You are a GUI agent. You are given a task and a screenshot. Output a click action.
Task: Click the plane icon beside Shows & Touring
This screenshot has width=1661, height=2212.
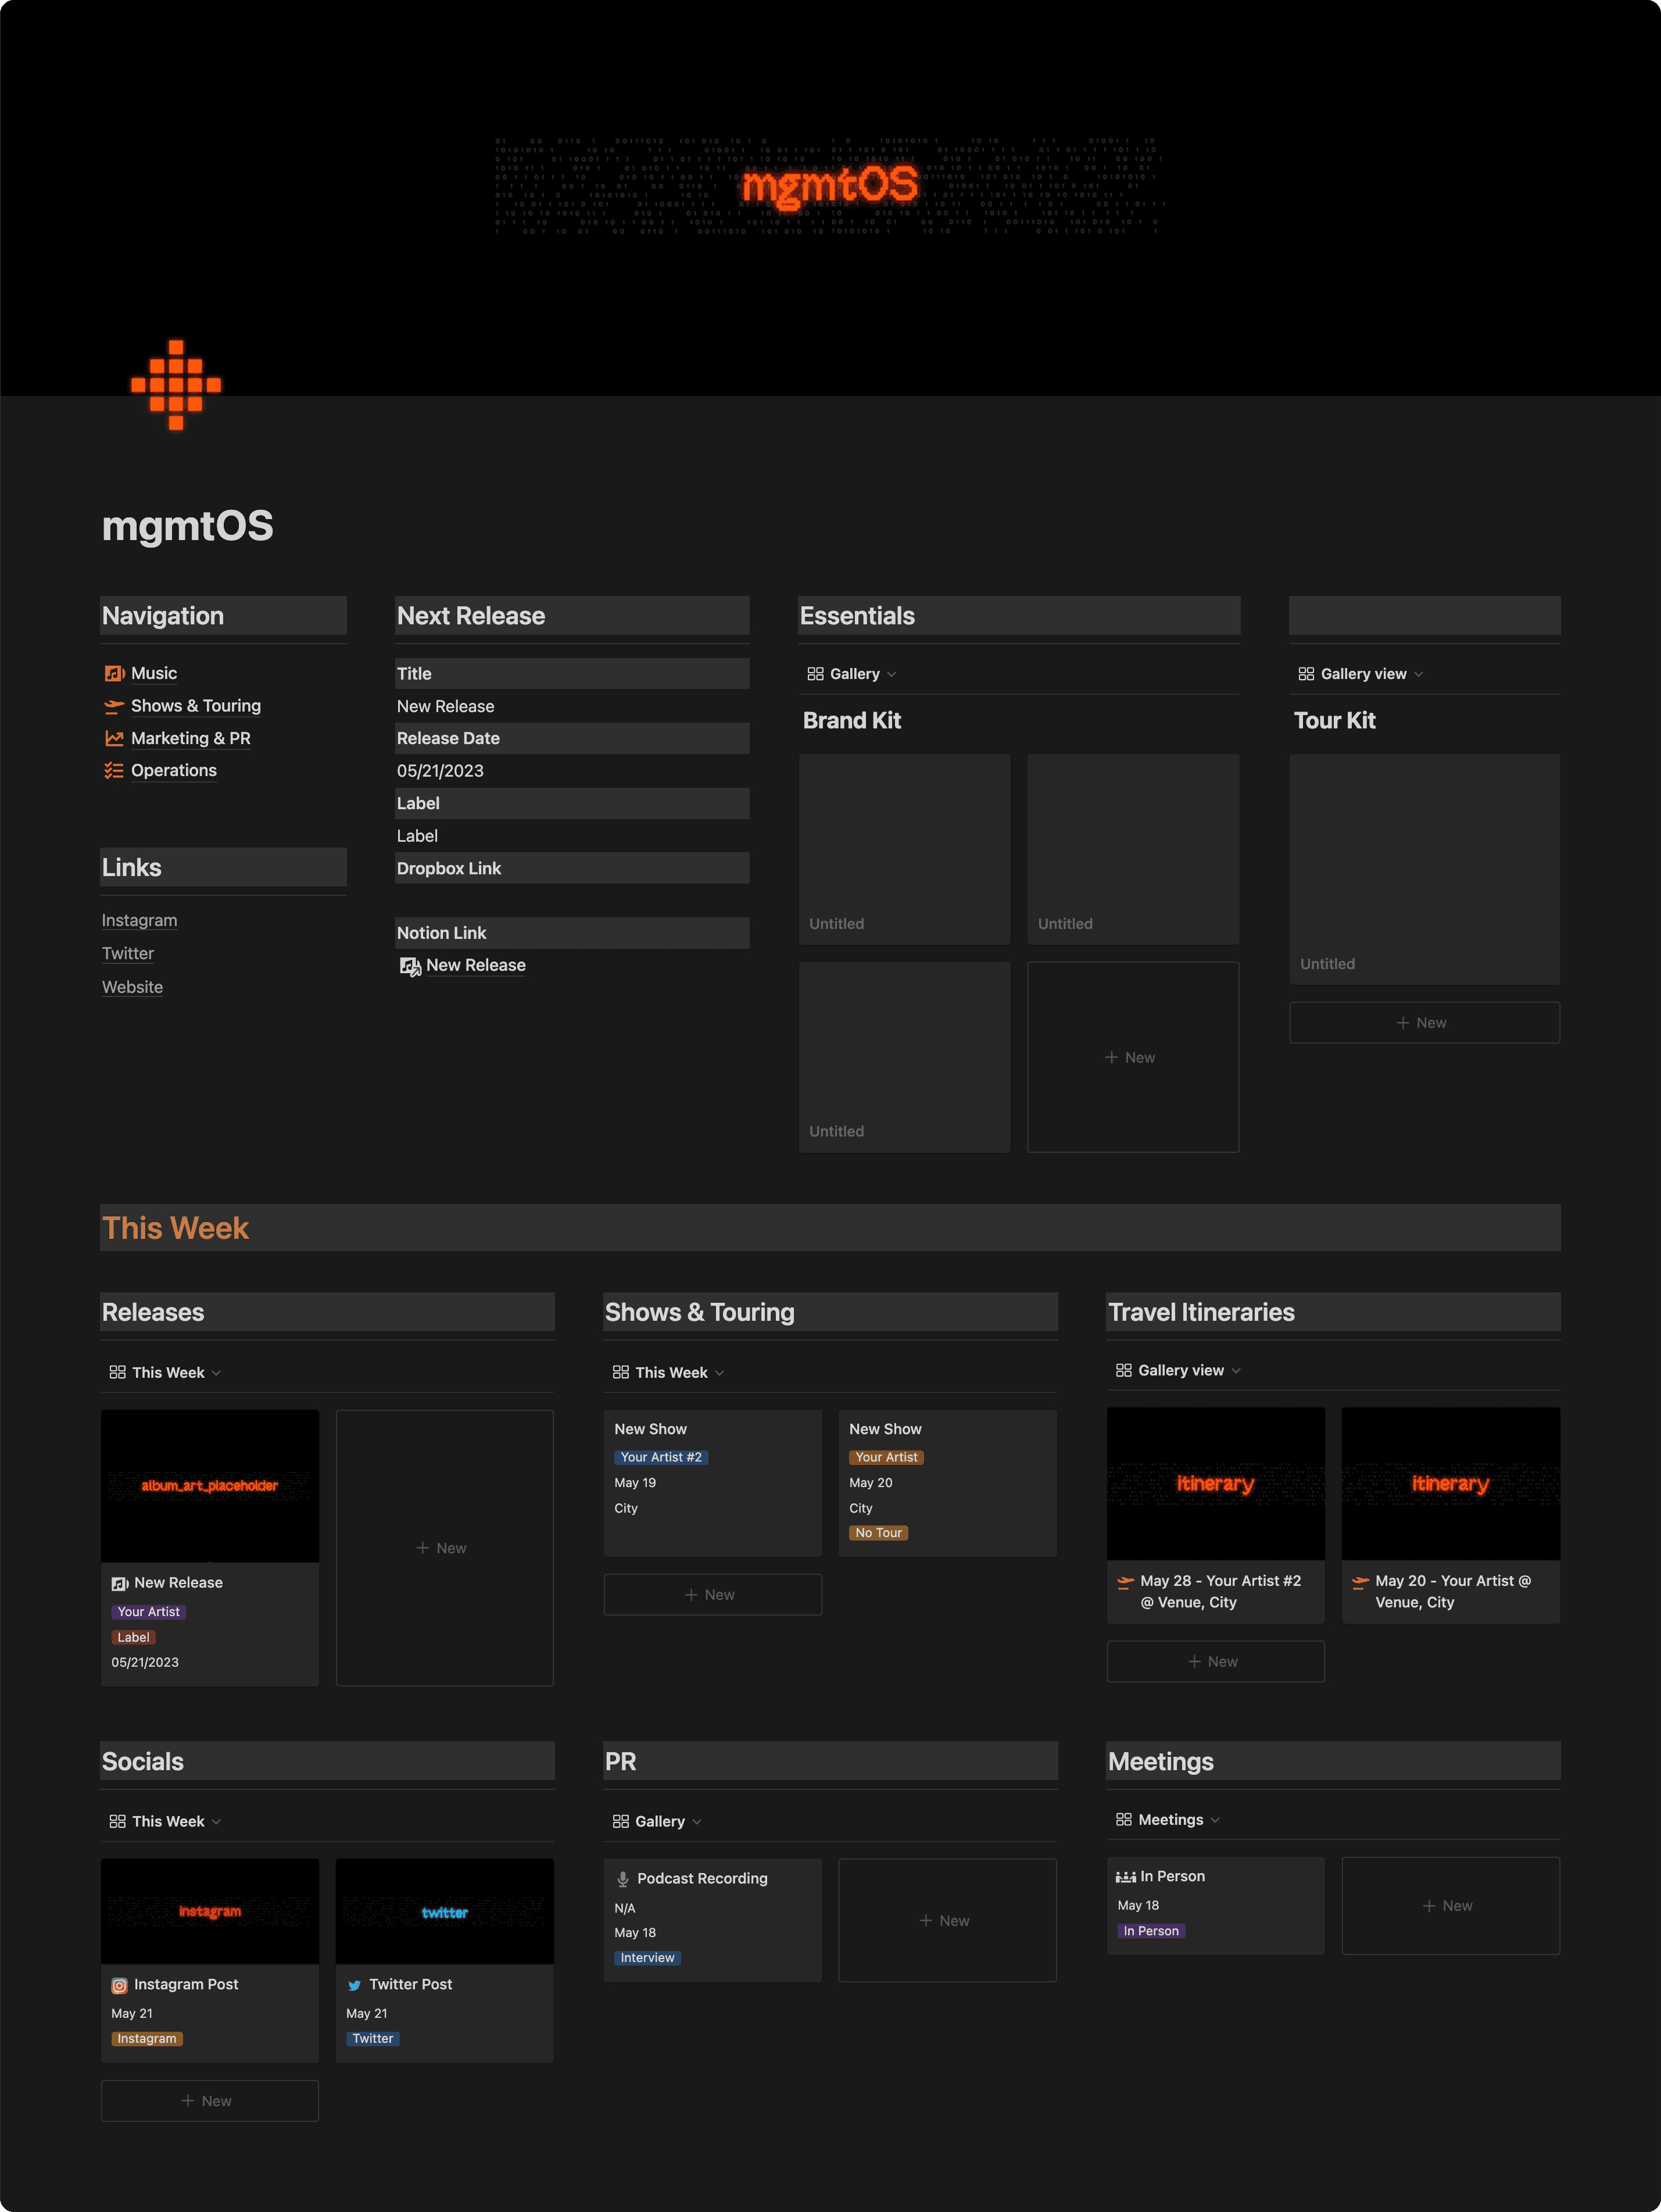pyautogui.click(x=114, y=706)
